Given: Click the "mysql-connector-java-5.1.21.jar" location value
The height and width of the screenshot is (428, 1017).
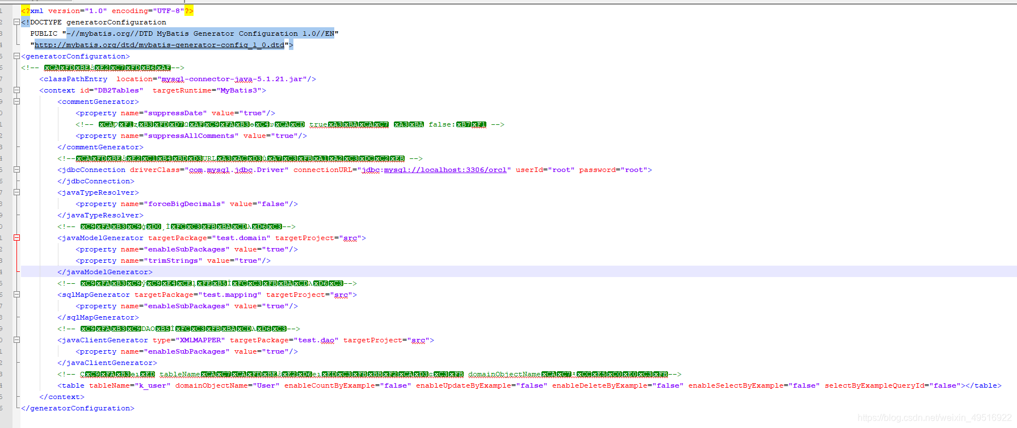Looking at the screenshot, I should click(234, 79).
